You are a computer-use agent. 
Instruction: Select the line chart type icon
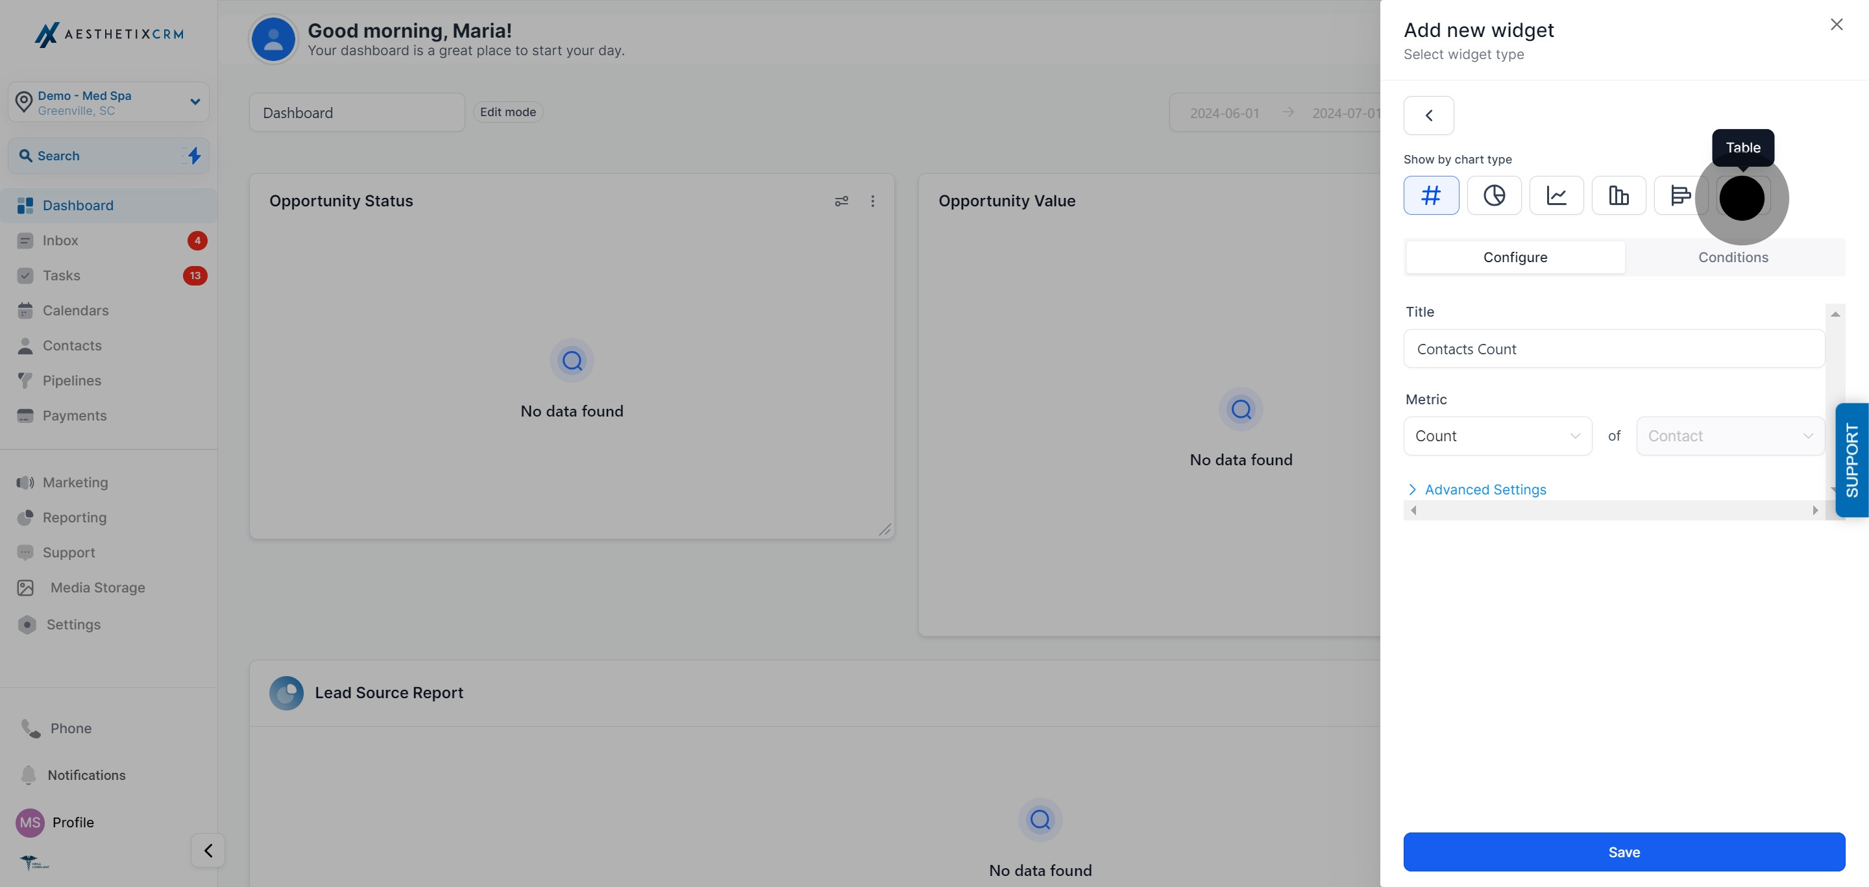coord(1556,195)
